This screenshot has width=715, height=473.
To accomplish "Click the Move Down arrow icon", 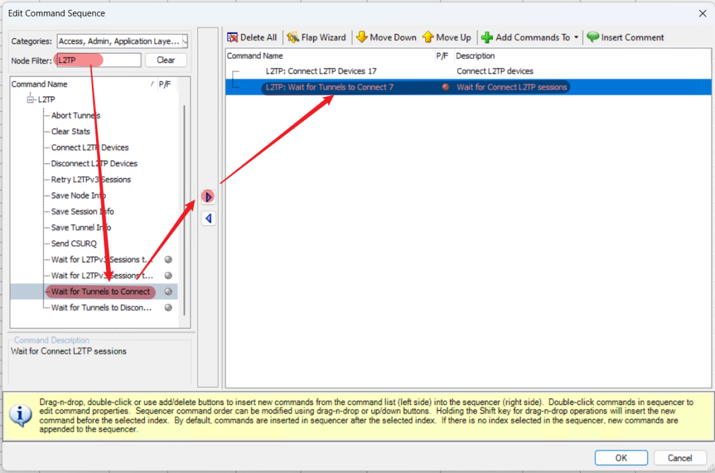I will tap(361, 38).
